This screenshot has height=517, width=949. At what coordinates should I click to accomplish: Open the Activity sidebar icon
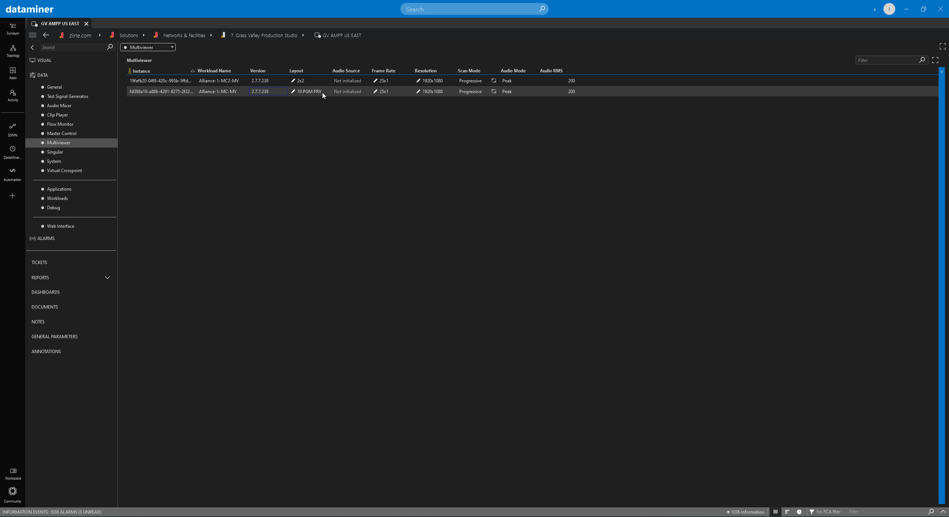[x=13, y=95]
